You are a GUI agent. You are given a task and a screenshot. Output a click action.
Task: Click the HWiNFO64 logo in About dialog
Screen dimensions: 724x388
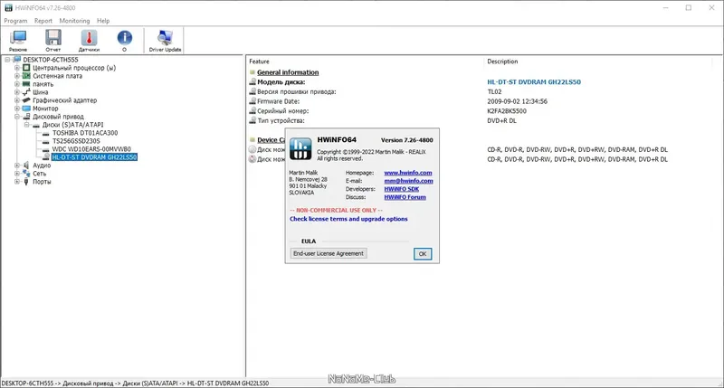coord(300,148)
